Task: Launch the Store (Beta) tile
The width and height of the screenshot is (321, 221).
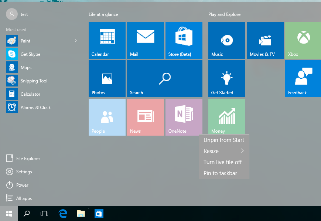Action: (184, 40)
